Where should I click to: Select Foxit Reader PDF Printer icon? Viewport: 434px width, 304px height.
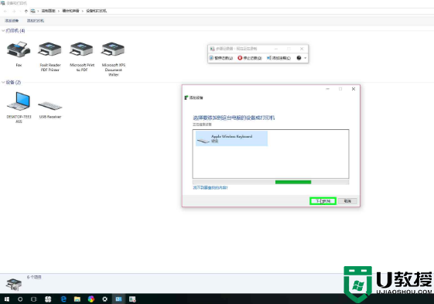click(50, 50)
